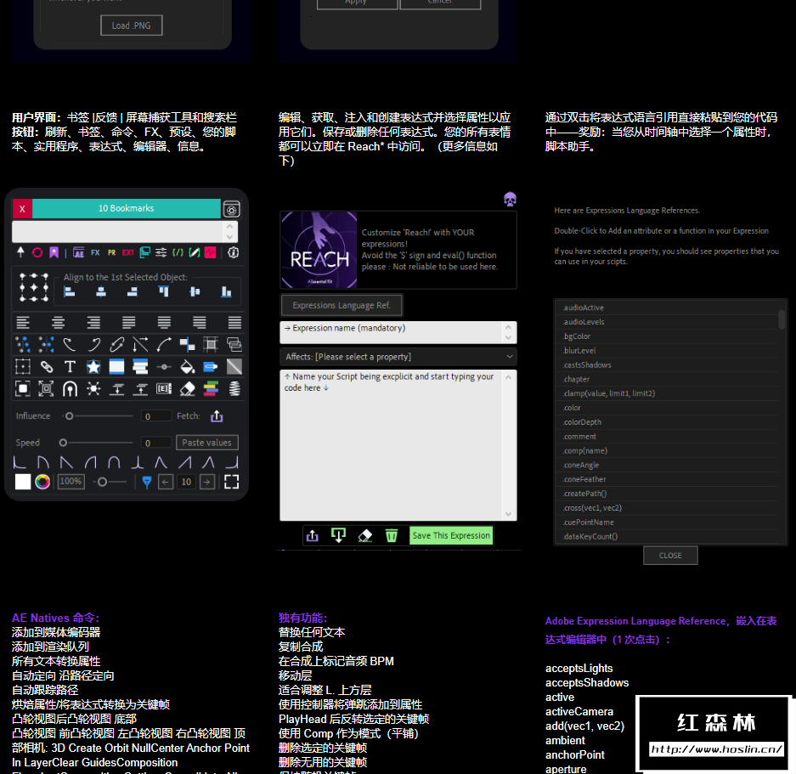This screenshot has height=774, width=796.
Task: Click the T text layer icon
Action: coord(70,367)
